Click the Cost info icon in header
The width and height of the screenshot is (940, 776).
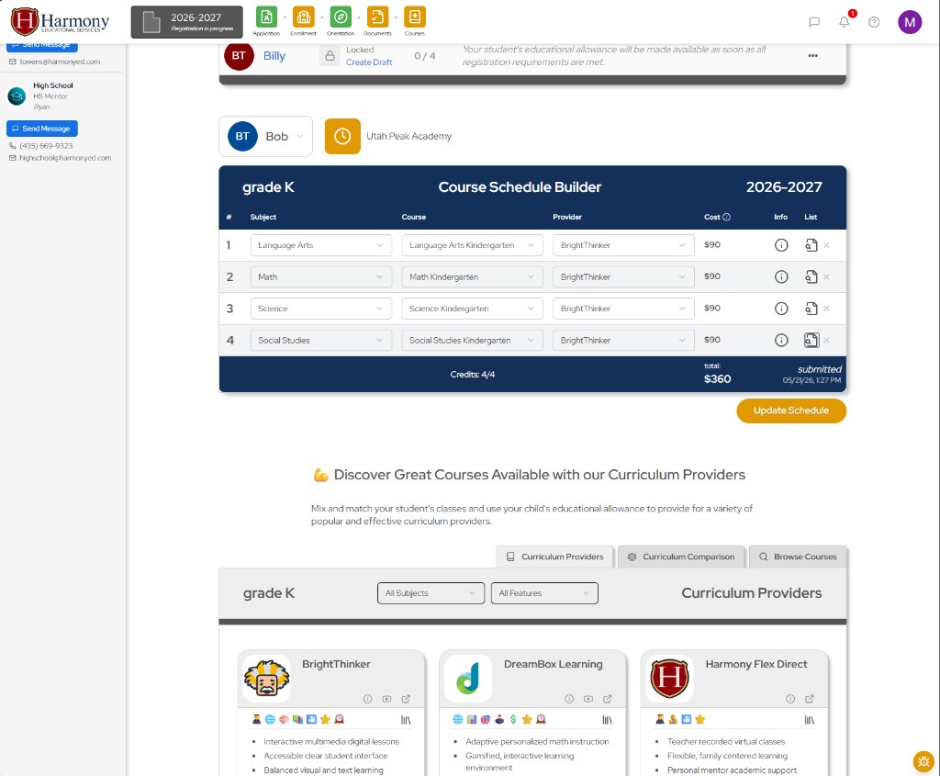tap(727, 217)
